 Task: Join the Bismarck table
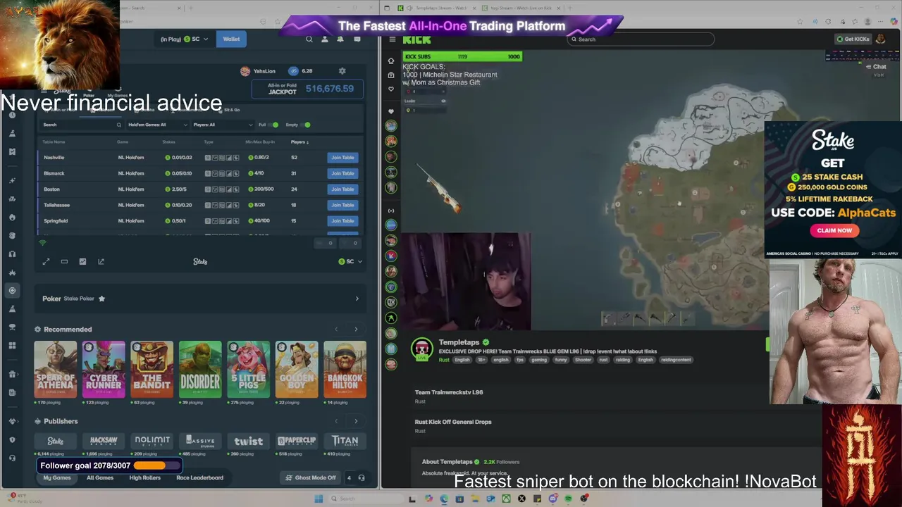pyautogui.click(x=342, y=173)
